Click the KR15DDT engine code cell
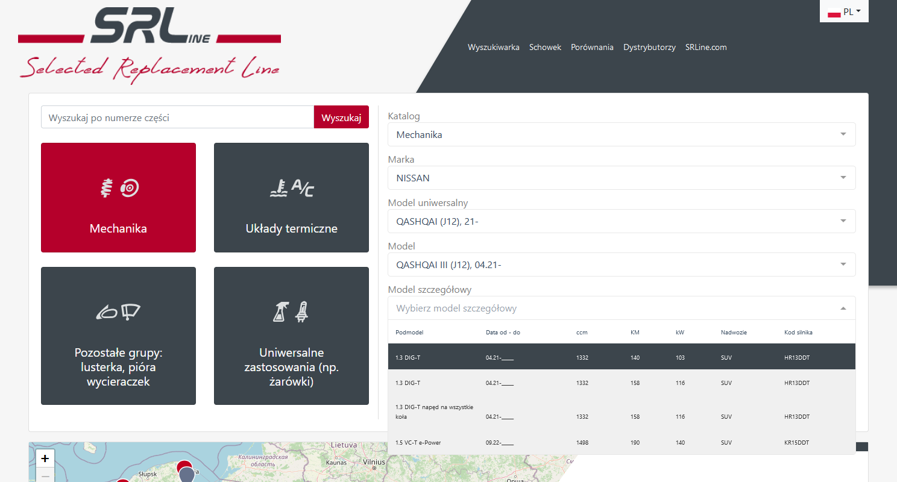The width and height of the screenshot is (897, 482). (x=797, y=442)
